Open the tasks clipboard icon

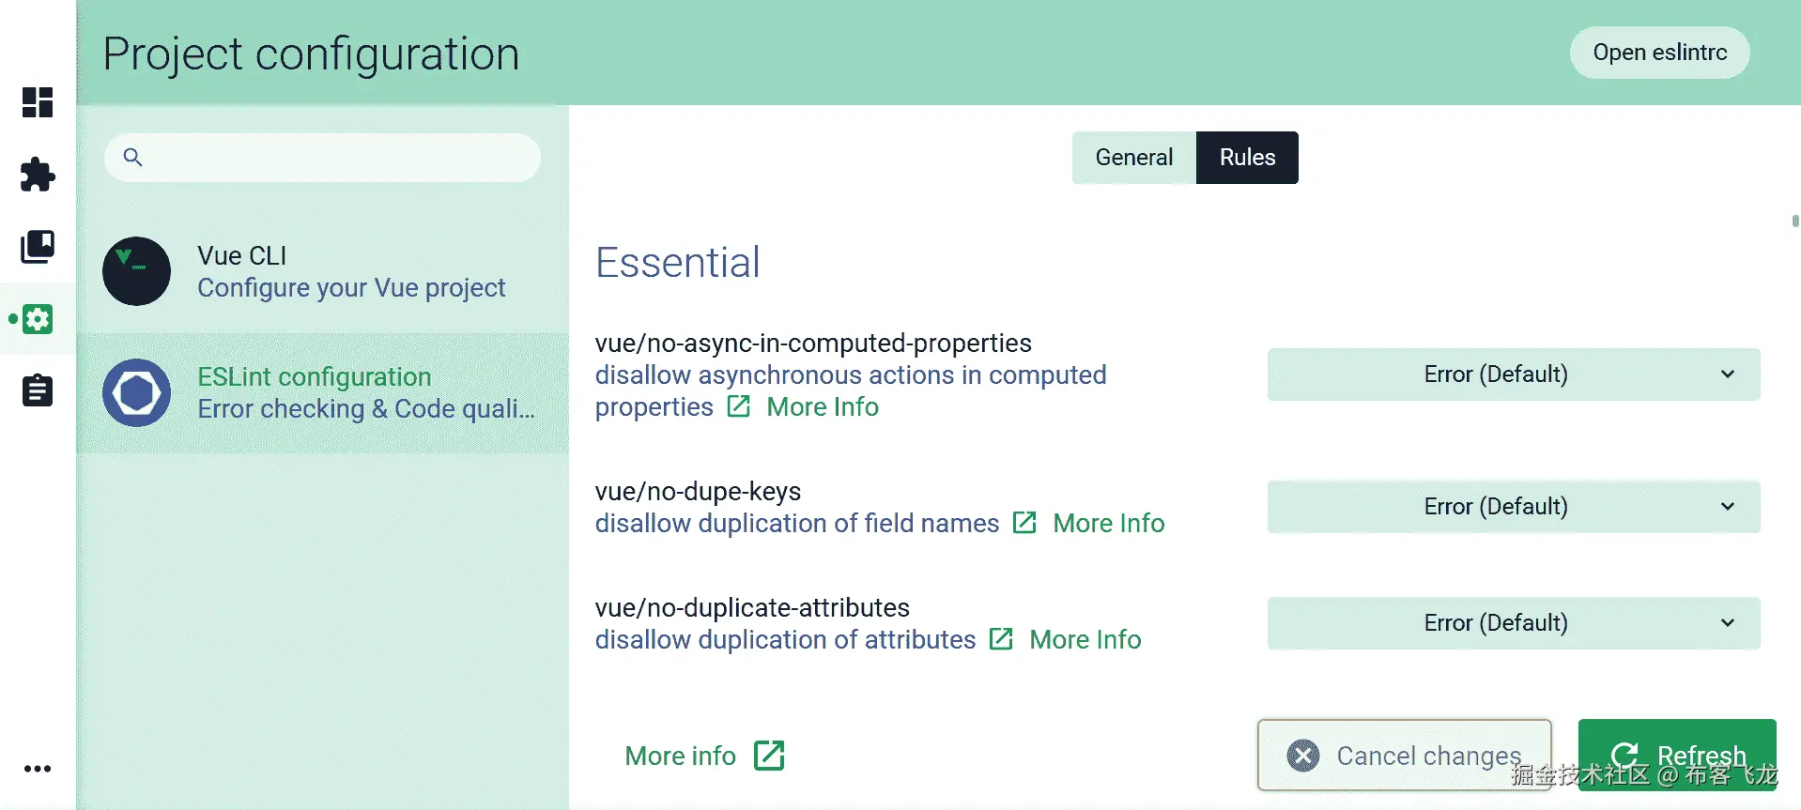tap(38, 390)
